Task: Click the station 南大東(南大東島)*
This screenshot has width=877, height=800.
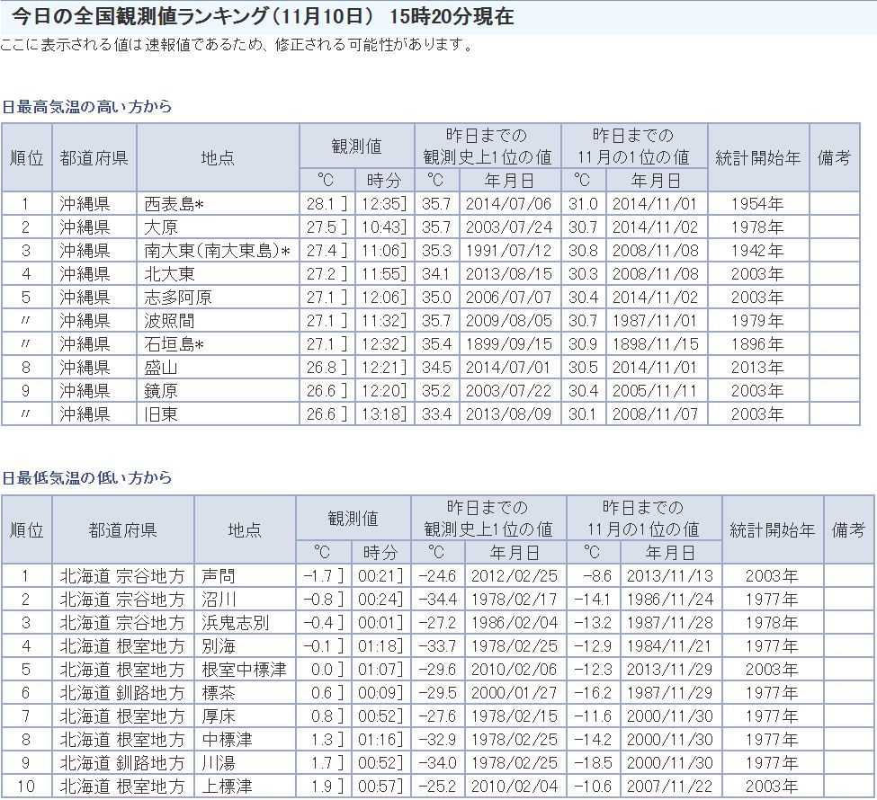Action: 218,251
